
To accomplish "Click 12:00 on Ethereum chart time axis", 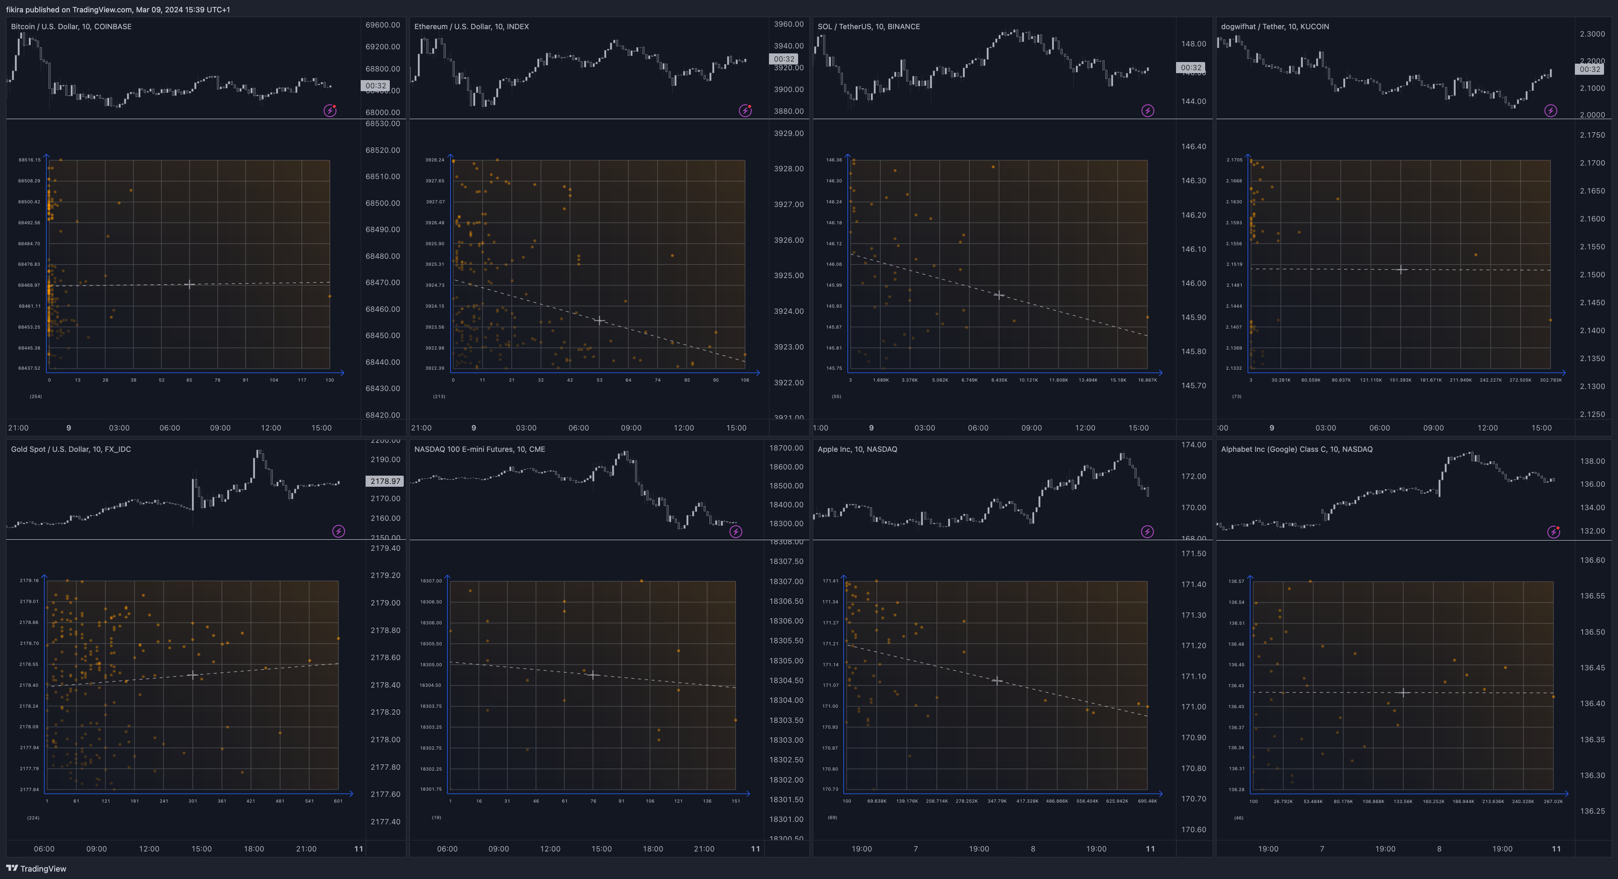I will tap(684, 428).
